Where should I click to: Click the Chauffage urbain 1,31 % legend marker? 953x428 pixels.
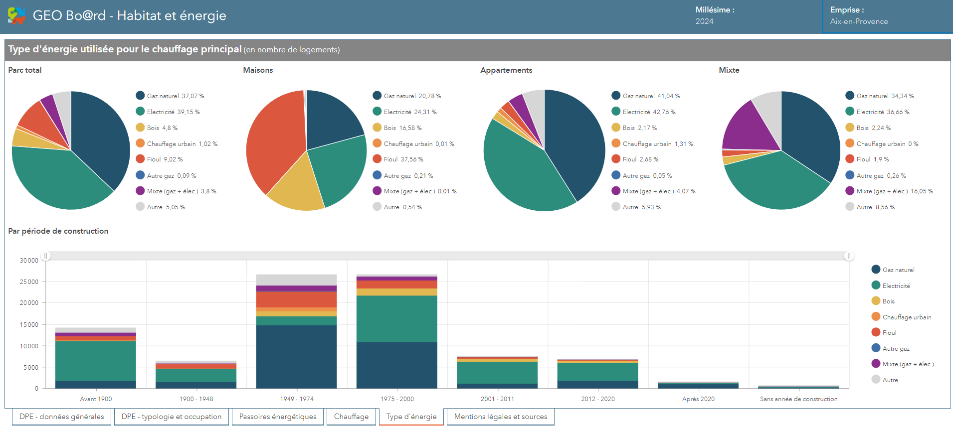[x=616, y=143]
